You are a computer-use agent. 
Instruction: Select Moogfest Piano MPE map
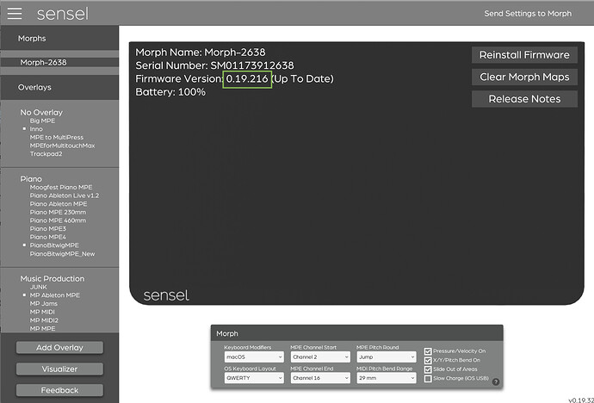[x=61, y=187]
